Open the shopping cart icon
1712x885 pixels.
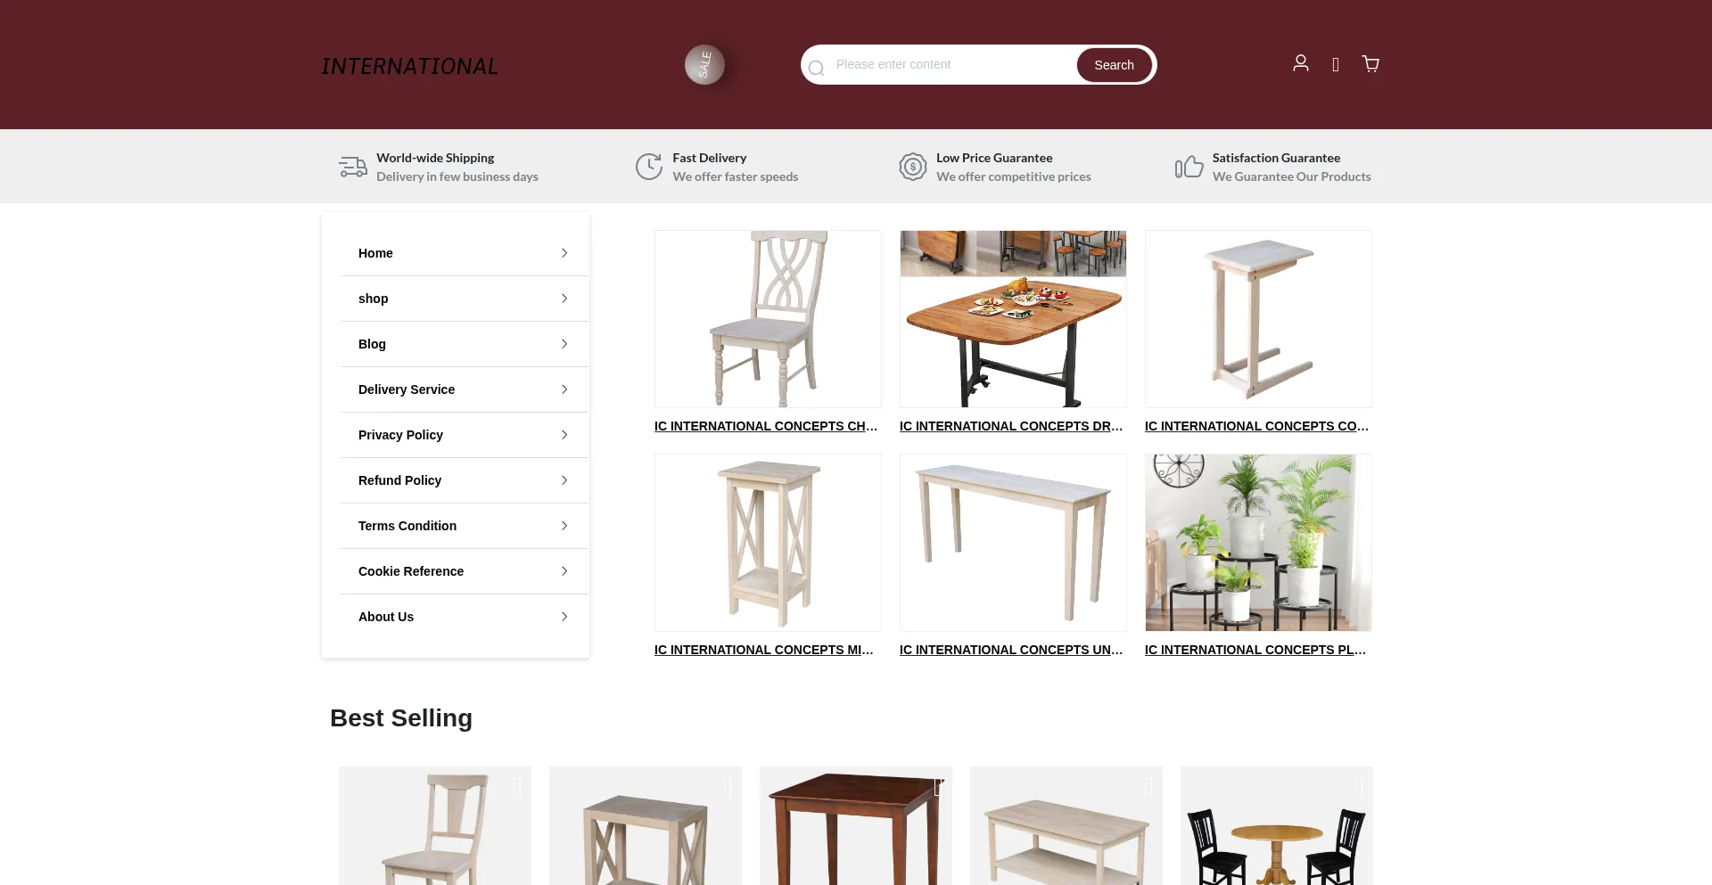click(1370, 63)
